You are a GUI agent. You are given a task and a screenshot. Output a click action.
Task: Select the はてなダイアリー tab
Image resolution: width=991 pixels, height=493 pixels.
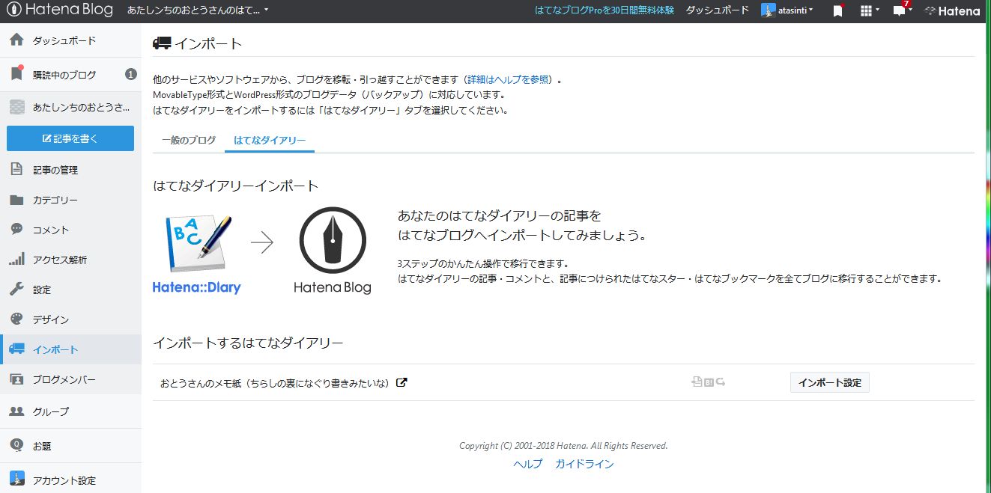[270, 140]
